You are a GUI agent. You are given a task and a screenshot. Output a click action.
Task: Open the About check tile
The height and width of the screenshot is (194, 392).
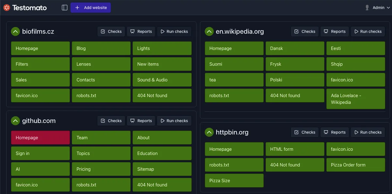coord(162,138)
